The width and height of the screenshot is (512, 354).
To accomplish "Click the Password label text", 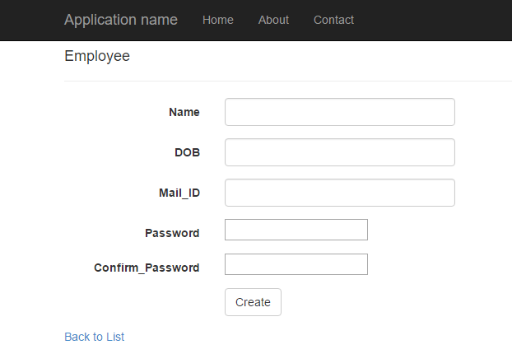I will [172, 233].
